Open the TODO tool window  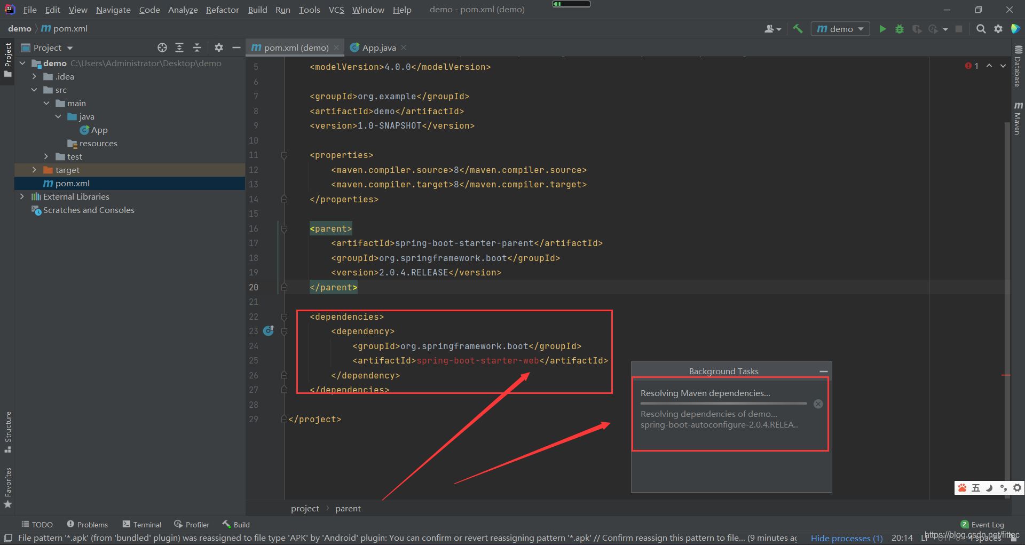click(37, 524)
